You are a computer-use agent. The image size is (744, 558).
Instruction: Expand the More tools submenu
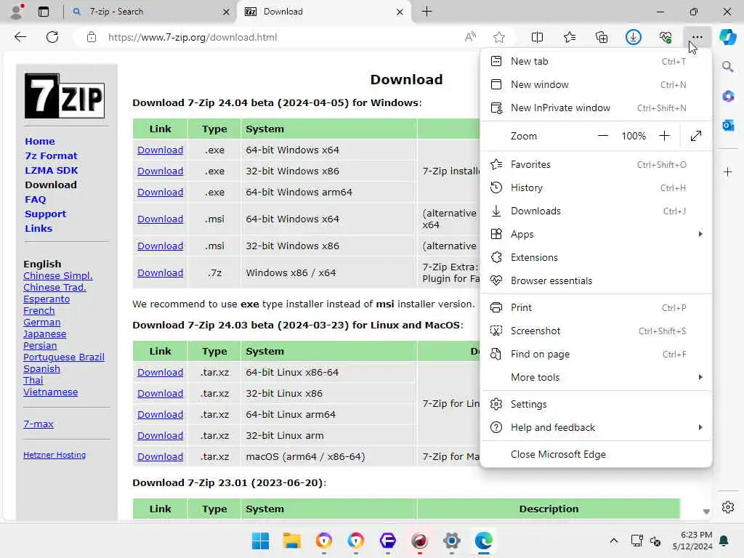pos(596,377)
